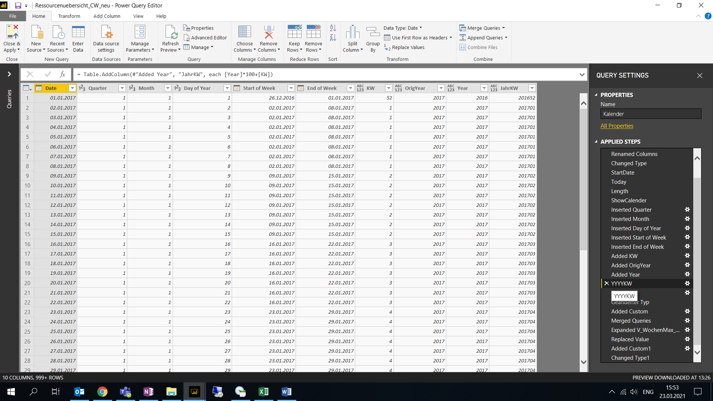The image size is (713, 401).
Task: Open settings gear for Merged Queries step
Action: click(x=687, y=320)
